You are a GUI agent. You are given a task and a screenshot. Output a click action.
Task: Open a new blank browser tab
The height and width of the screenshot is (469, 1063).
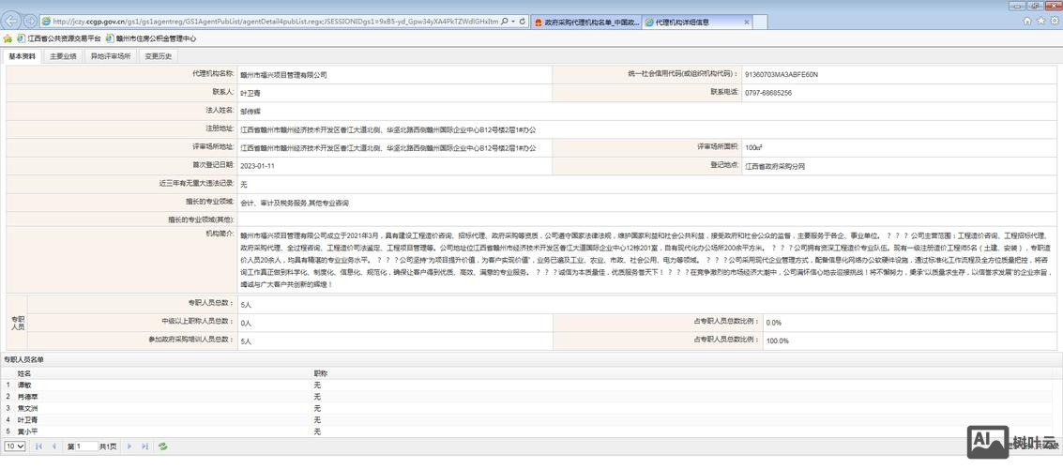[x=761, y=22]
